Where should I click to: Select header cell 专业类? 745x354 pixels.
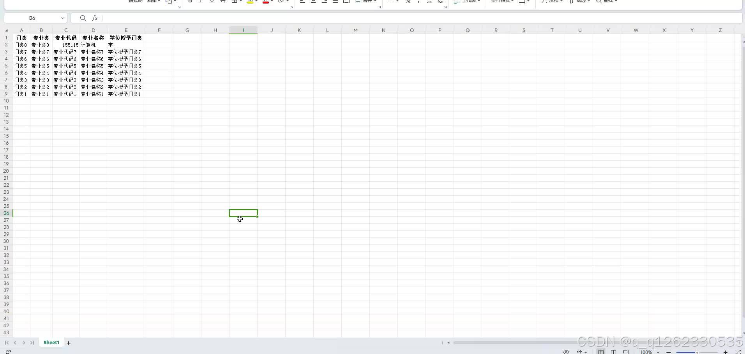coord(41,38)
